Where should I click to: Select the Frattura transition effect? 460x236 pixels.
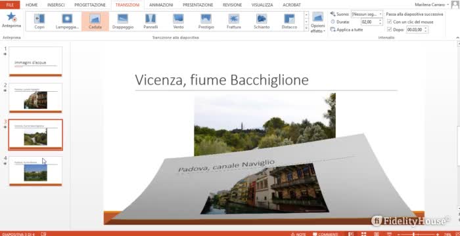pyautogui.click(x=234, y=21)
